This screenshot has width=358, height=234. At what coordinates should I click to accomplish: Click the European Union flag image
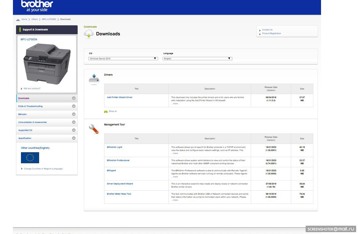tap(30, 158)
